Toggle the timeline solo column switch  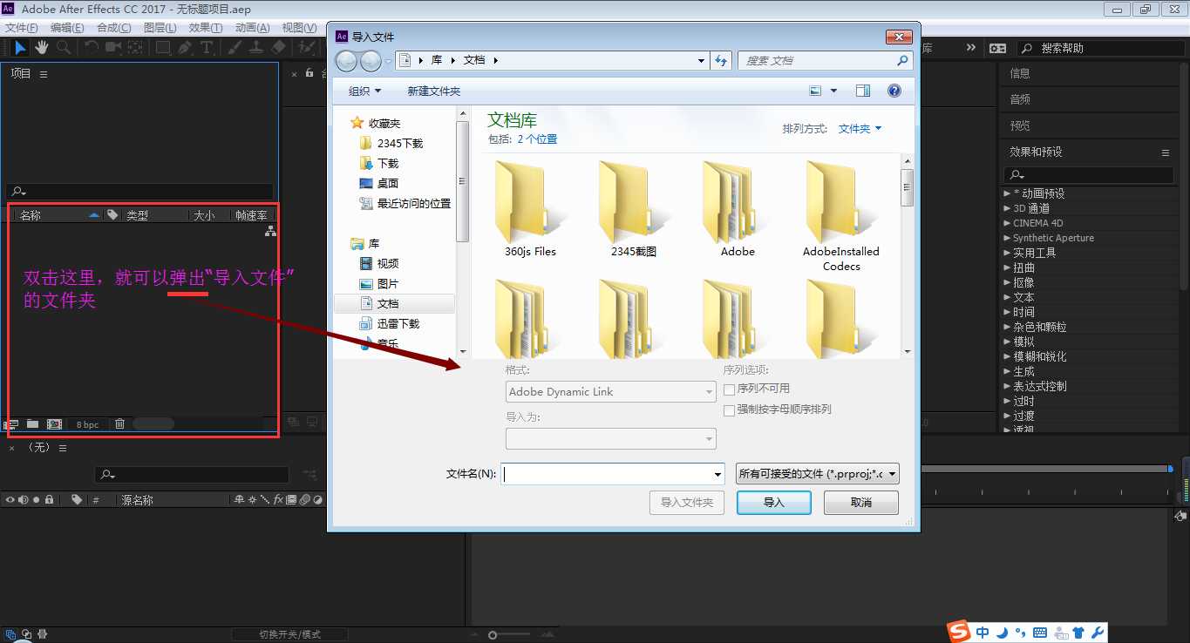pos(36,500)
